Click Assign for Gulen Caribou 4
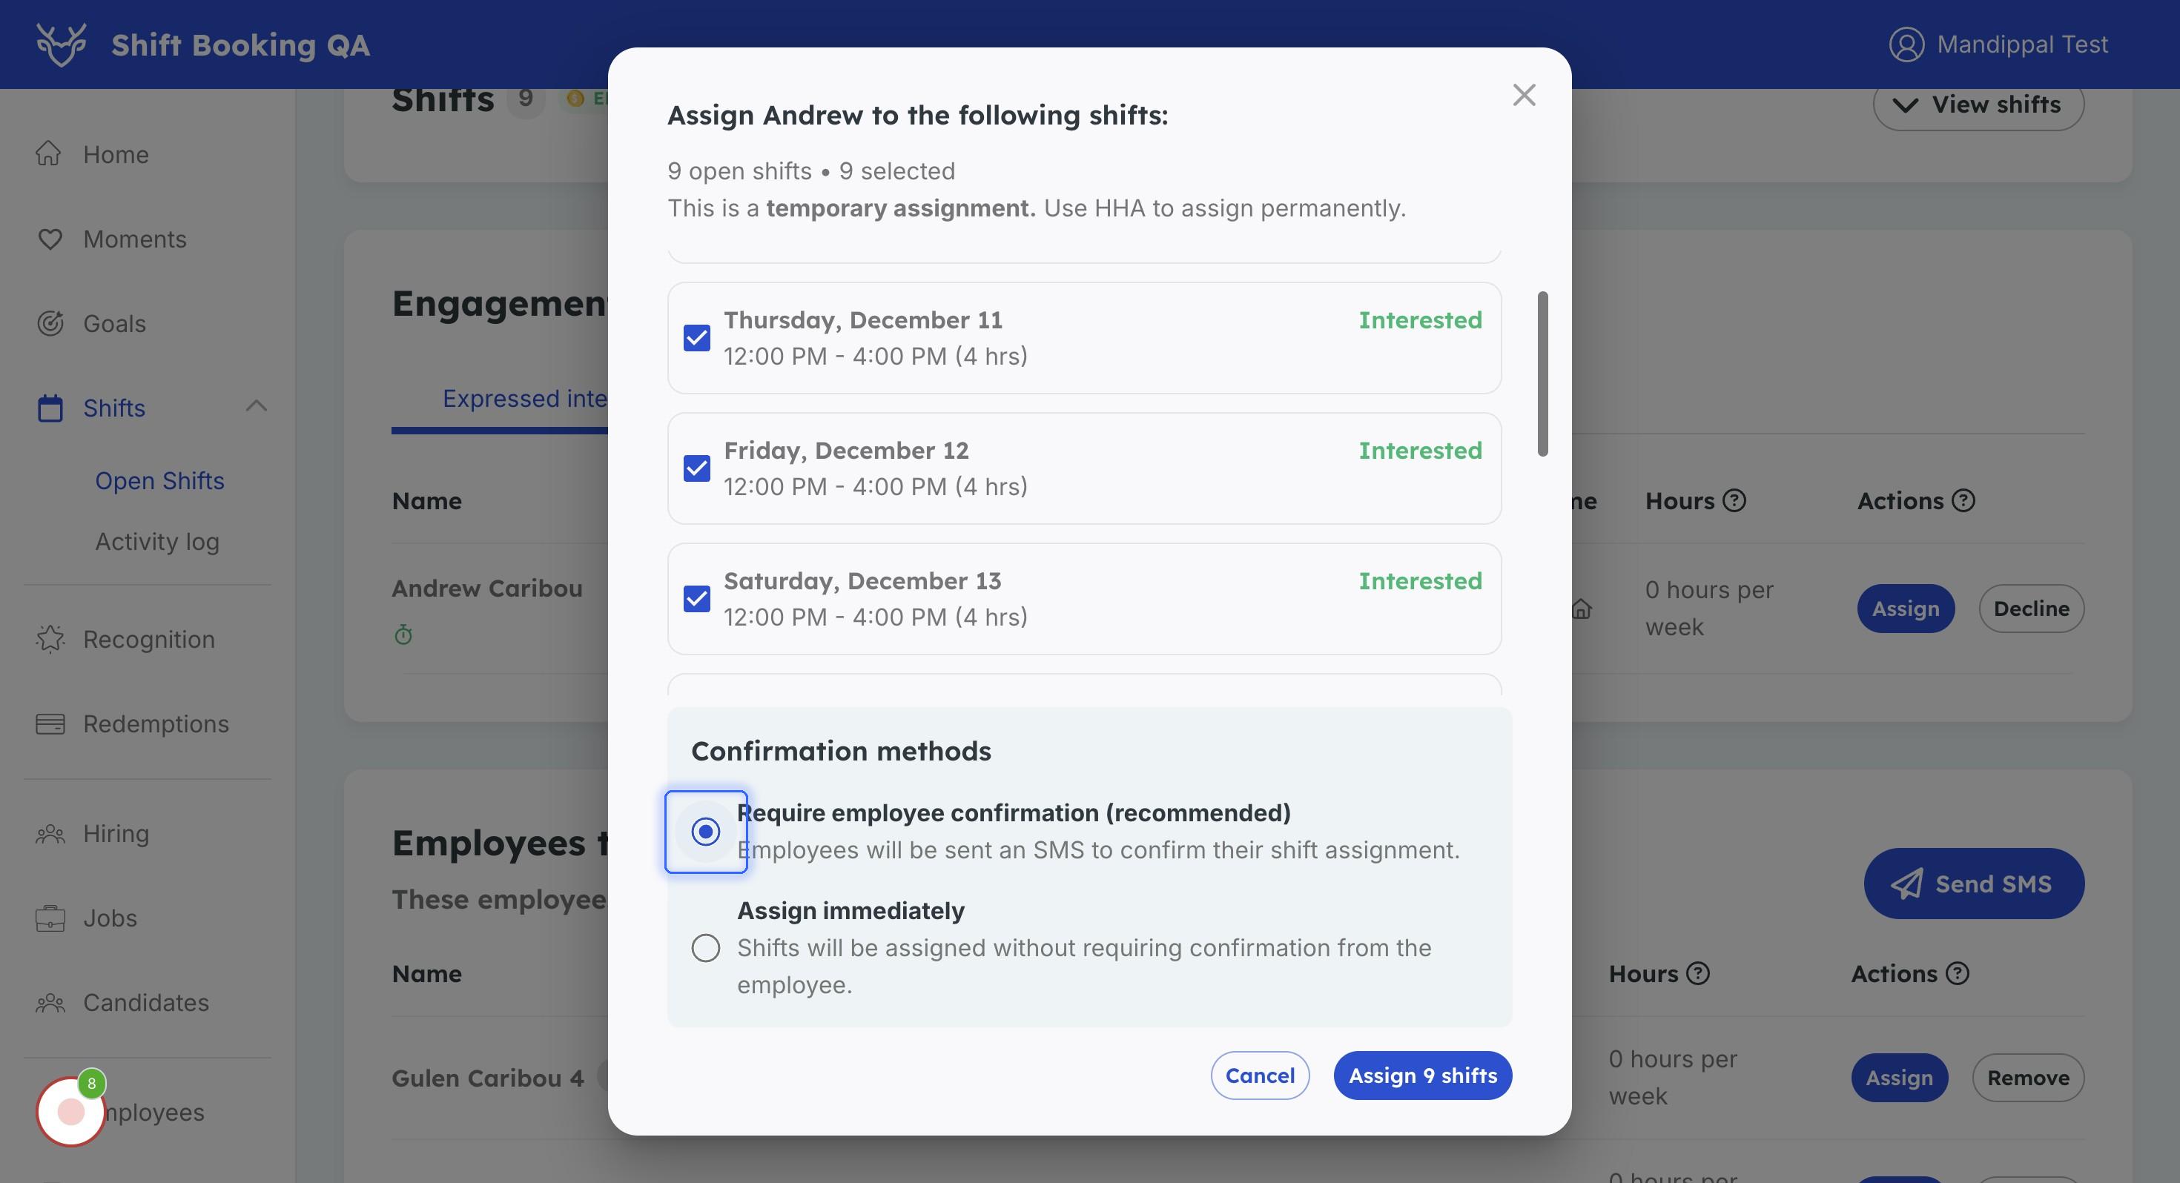The image size is (2180, 1183). (1899, 1077)
